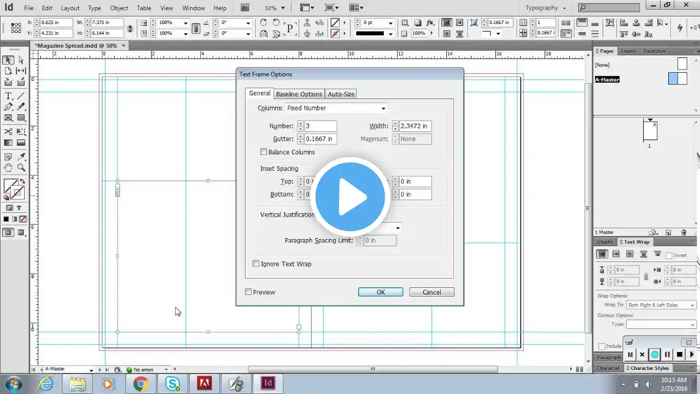Switch to the Baseline Options tab
The width and height of the screenshot is (700, 394).
299,94
